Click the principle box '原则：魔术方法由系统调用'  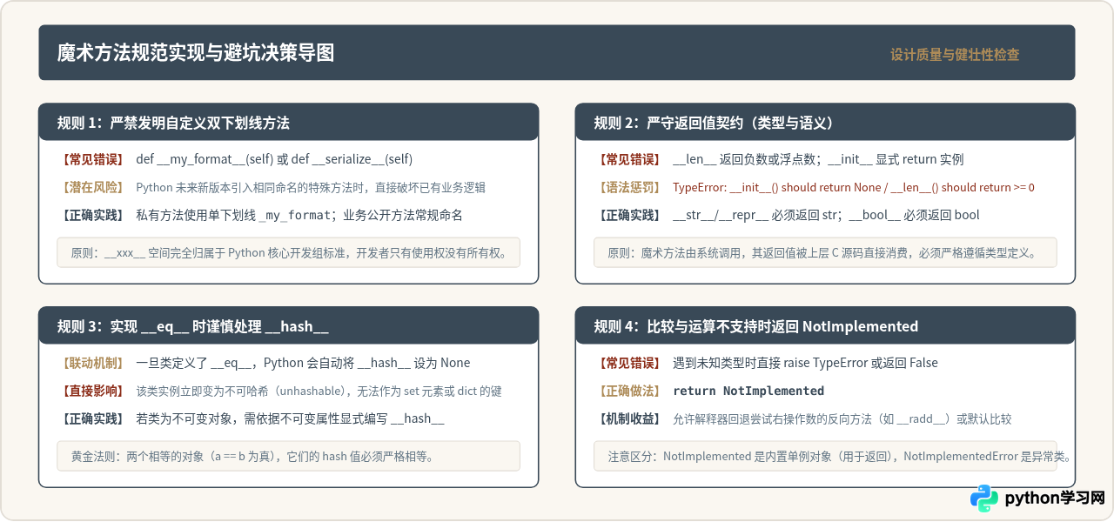pos(825,252)
